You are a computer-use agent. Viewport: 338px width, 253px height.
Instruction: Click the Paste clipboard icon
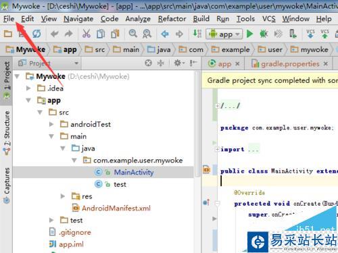115,34
